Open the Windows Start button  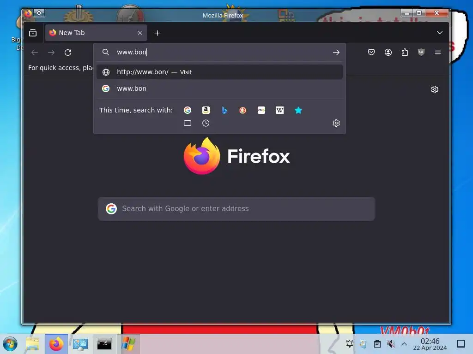click(x=10, y=344)
